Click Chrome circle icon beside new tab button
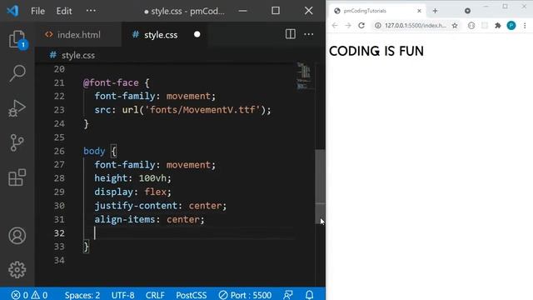 pyautogui.click(x=467, y=11)
